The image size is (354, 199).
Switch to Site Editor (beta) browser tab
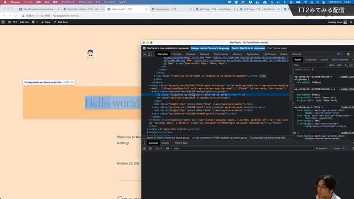click(83, 9)
